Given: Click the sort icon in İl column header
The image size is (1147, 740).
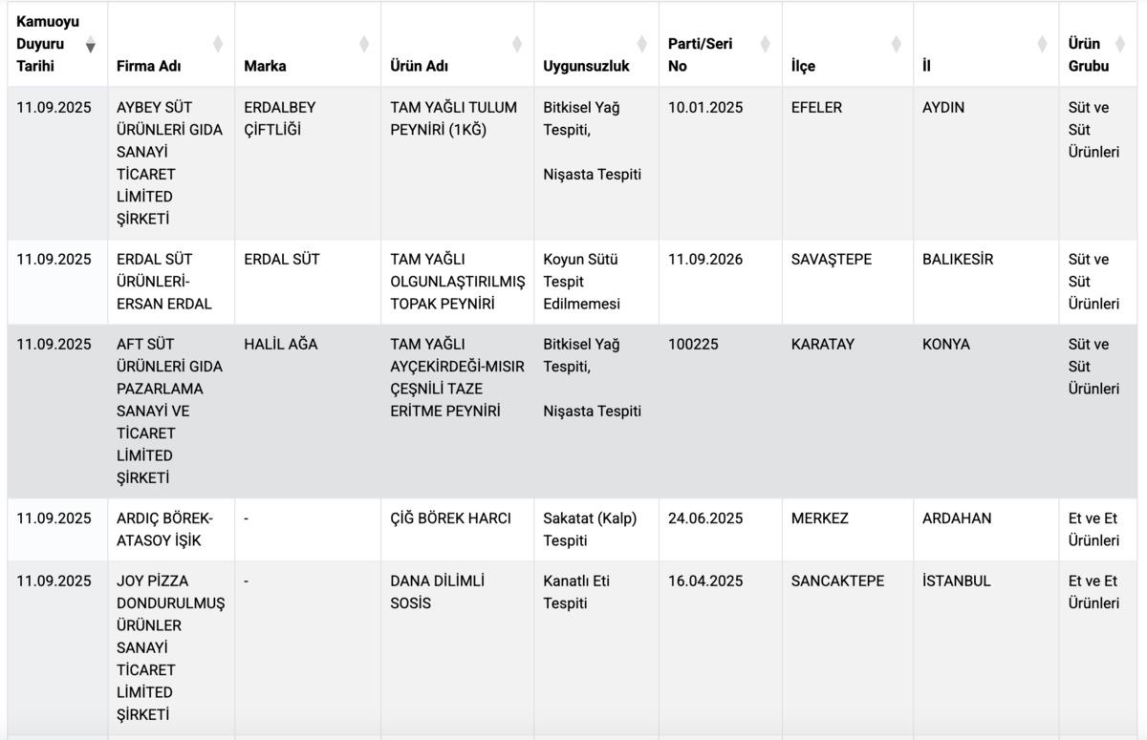Looking at the screenshot, I should [1041, 44].
